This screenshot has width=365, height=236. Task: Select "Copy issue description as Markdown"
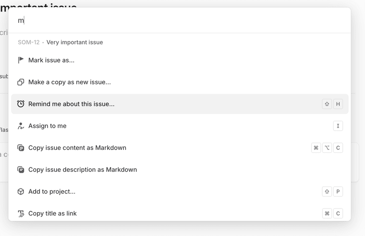[82, 169]
